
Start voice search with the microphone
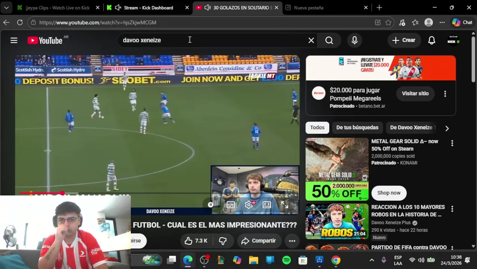354,40
